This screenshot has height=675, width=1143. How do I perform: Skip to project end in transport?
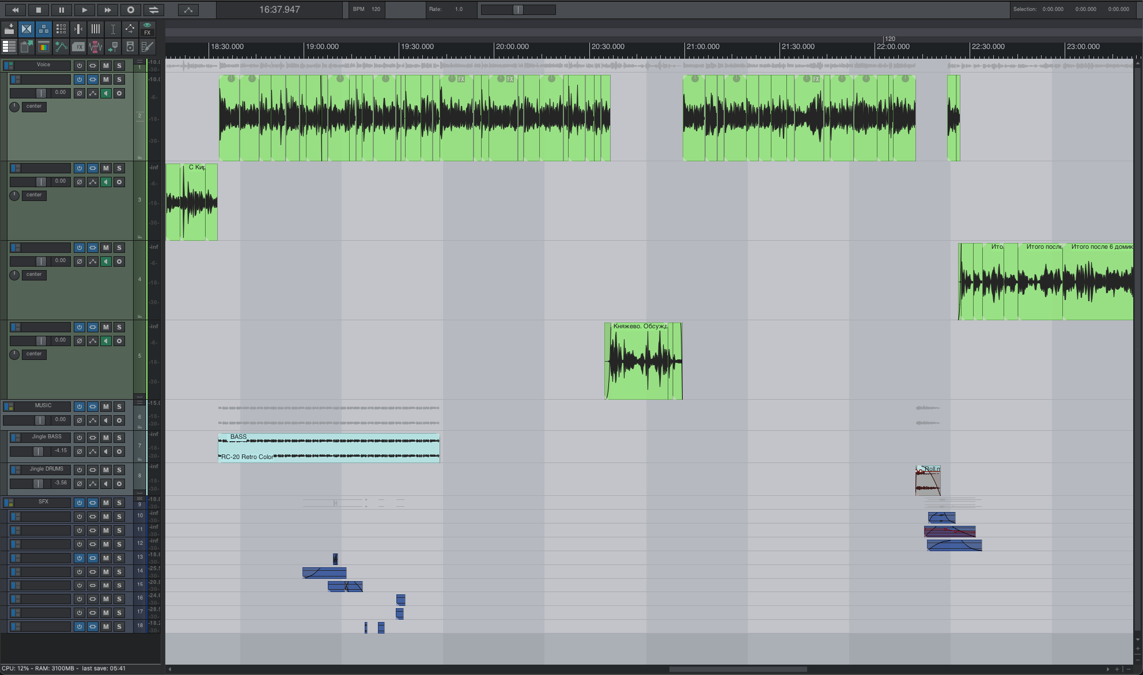[x=107, y=10]
